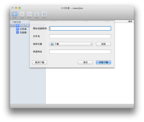The image size is (144, 122).
Task: Click the 下载列表 sidebar header
Action: (16, 22)
